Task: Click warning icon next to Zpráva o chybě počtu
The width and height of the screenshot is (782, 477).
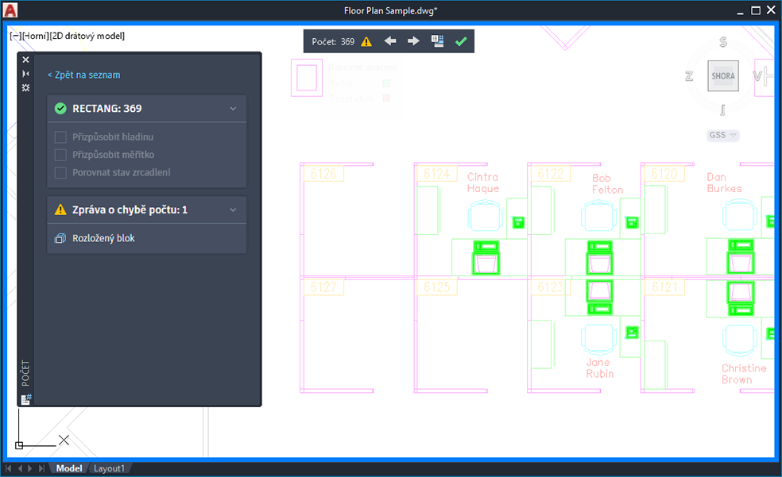Action: point(60,210)
